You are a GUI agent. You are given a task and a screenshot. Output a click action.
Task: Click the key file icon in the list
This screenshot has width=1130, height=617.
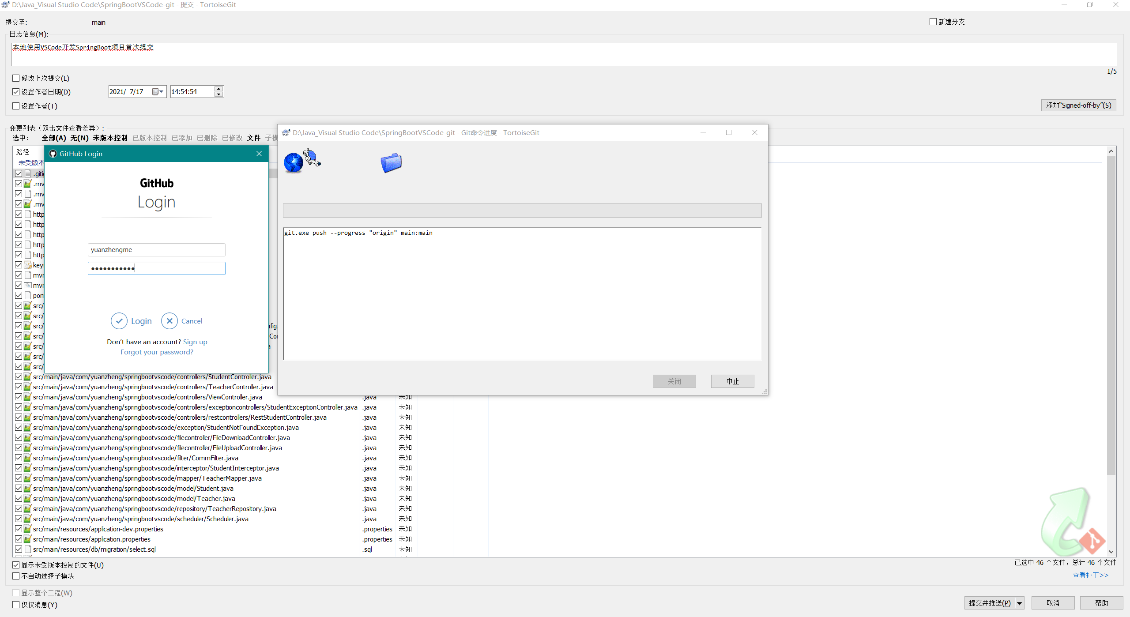click(28, 265)
